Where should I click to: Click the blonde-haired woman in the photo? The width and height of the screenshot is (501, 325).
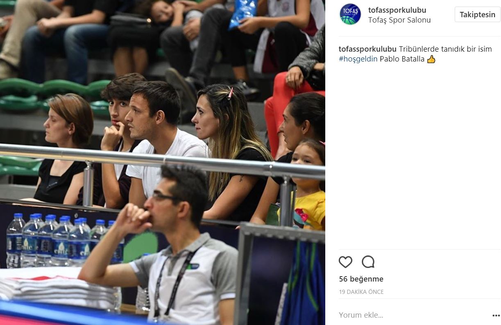(x=231, y=152)
